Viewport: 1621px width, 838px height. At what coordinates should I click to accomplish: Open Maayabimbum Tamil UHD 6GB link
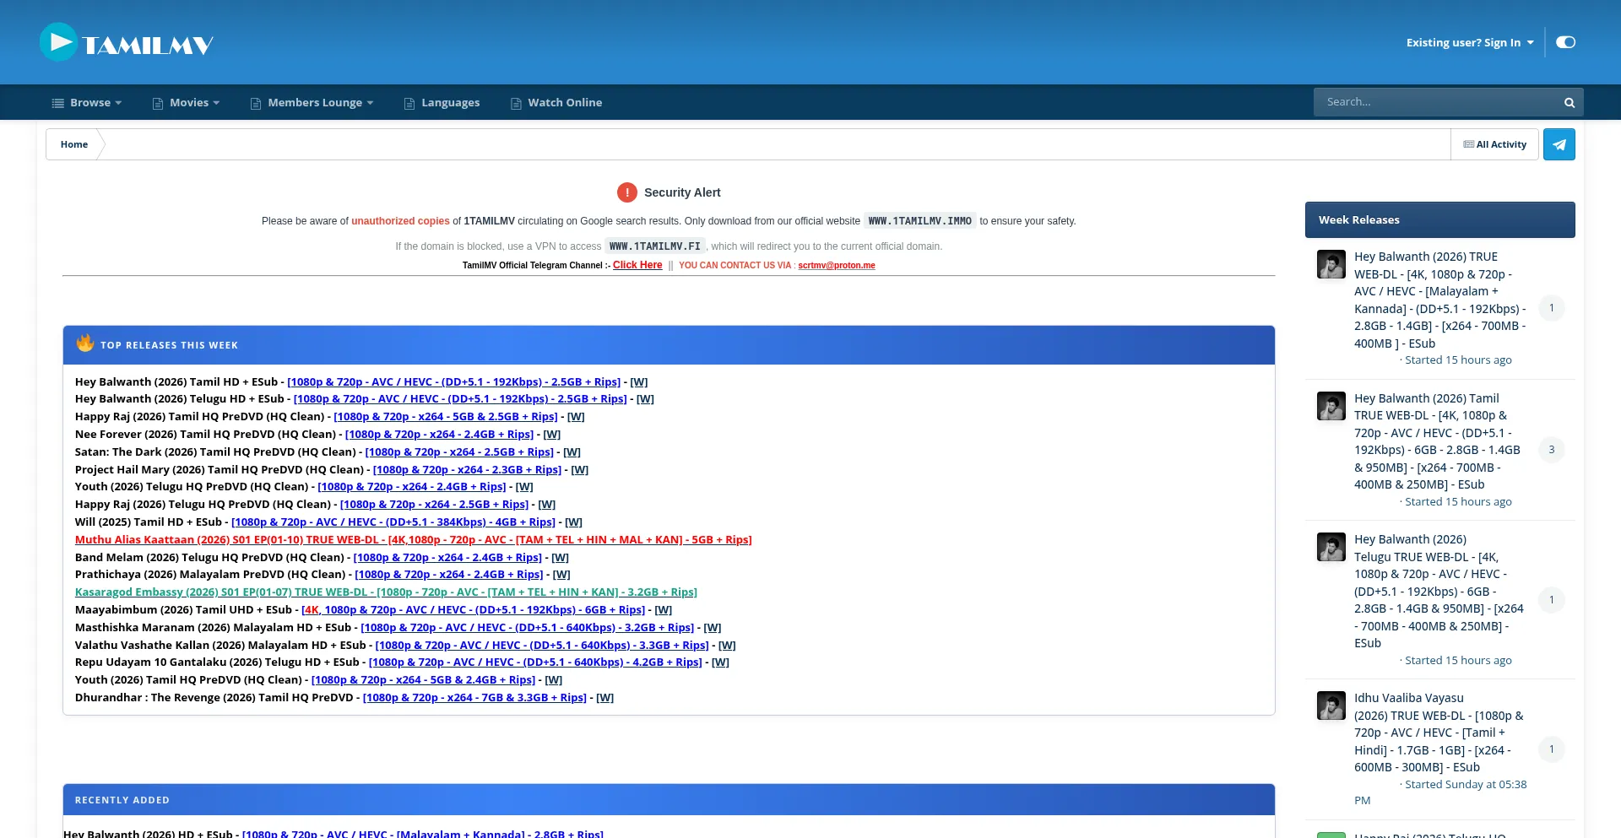[473, 610]
